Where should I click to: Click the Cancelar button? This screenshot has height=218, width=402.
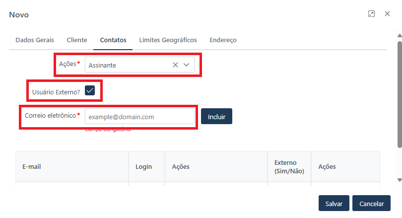click(x=371, y=204)
